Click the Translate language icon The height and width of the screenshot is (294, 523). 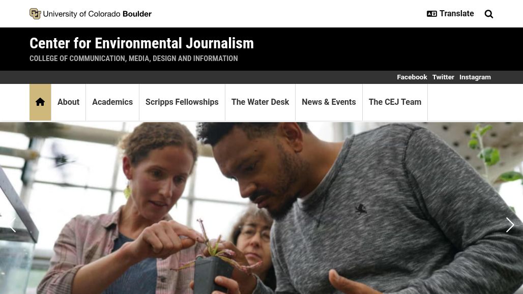(x=431, y=14)
